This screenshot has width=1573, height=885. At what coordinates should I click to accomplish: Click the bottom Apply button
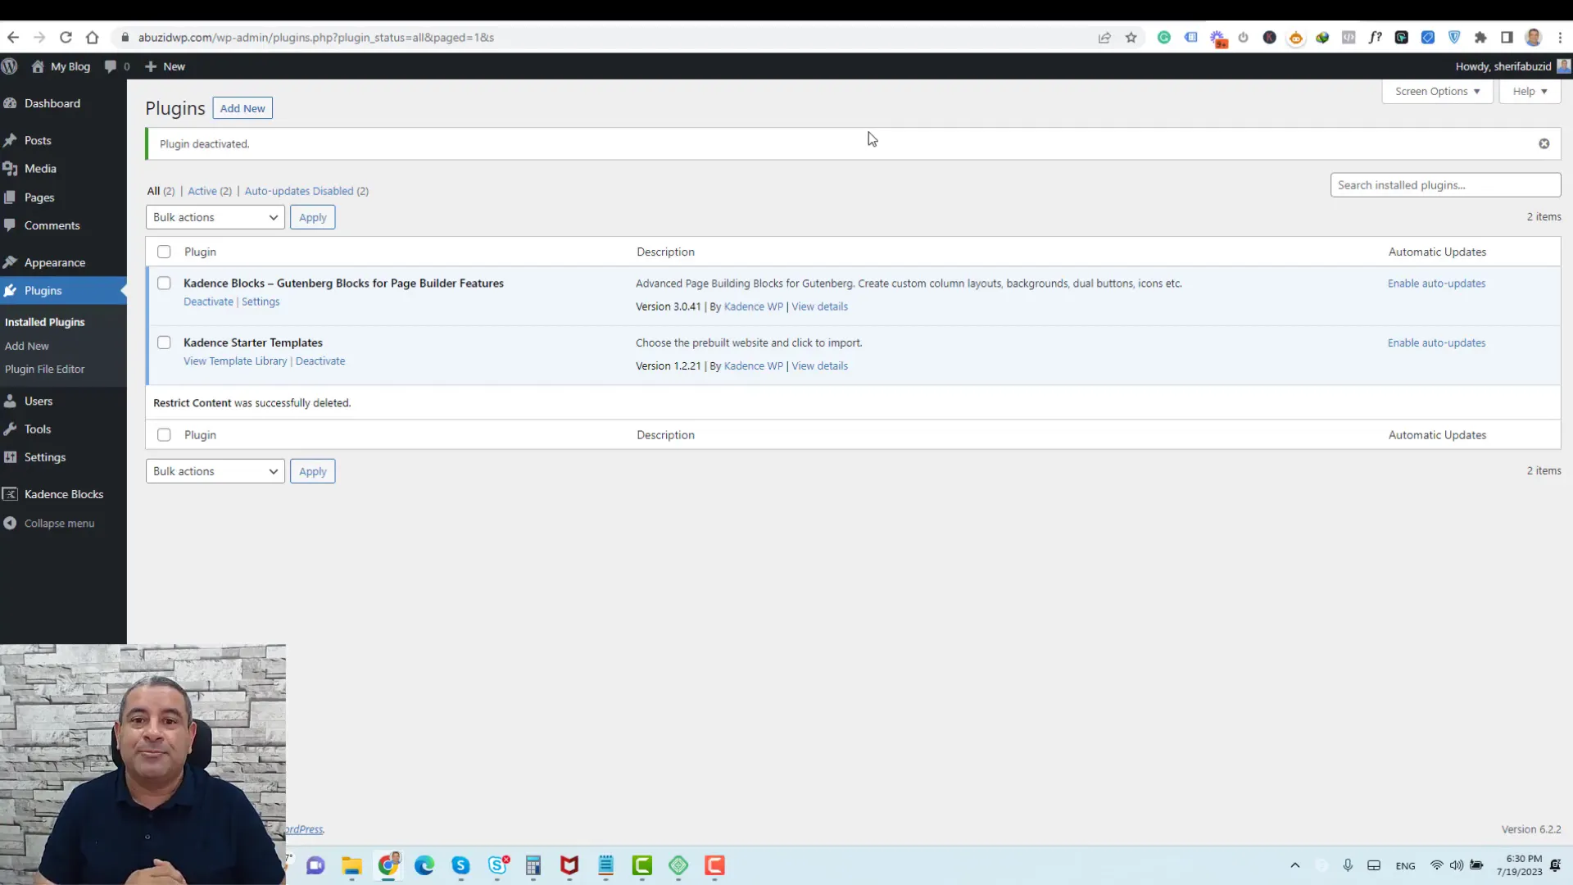[313, 471]
